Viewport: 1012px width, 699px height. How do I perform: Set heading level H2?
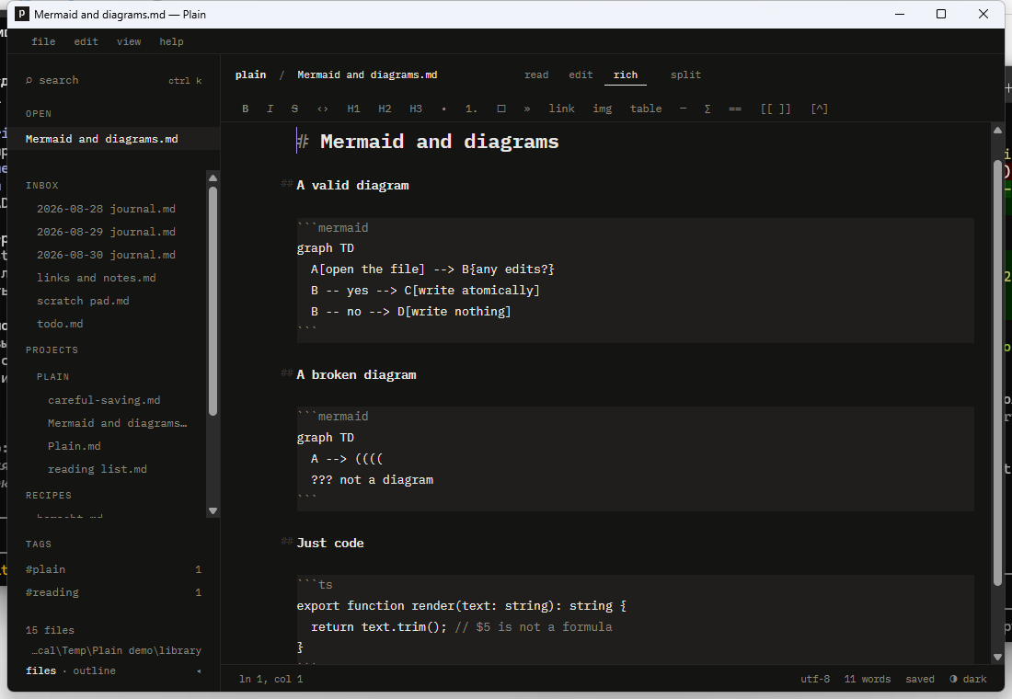pyautogui.click(x=385, y=109)
